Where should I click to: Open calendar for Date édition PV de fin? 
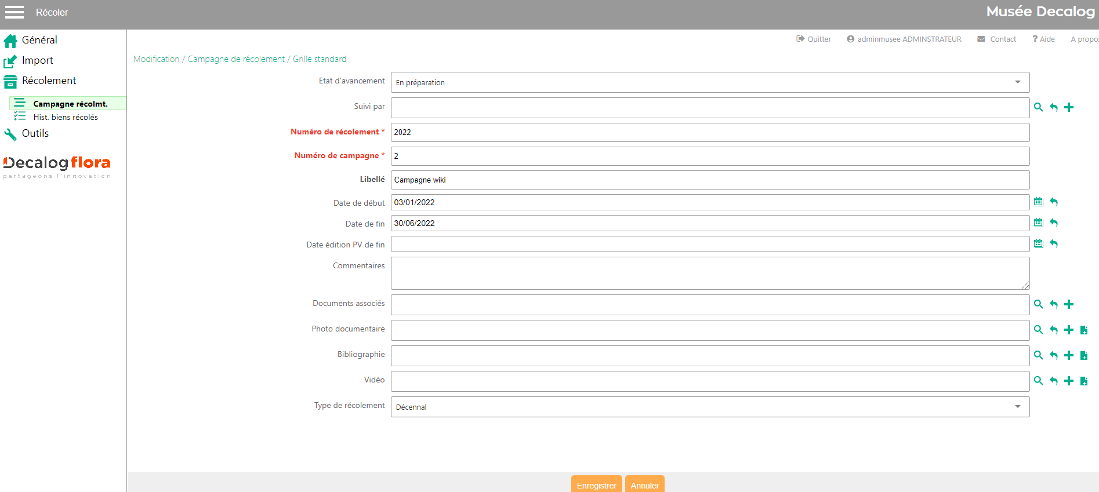pos(1038,244)
